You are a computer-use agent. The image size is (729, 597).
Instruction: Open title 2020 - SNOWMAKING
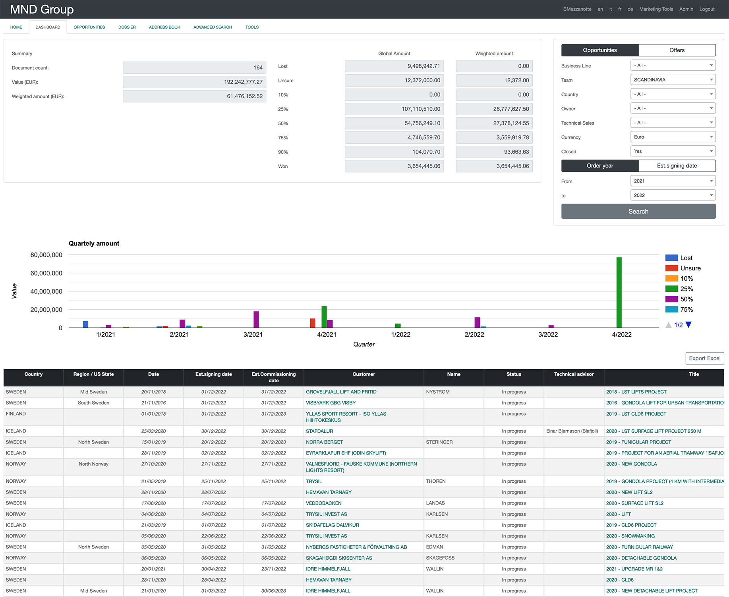coord(630,536)
